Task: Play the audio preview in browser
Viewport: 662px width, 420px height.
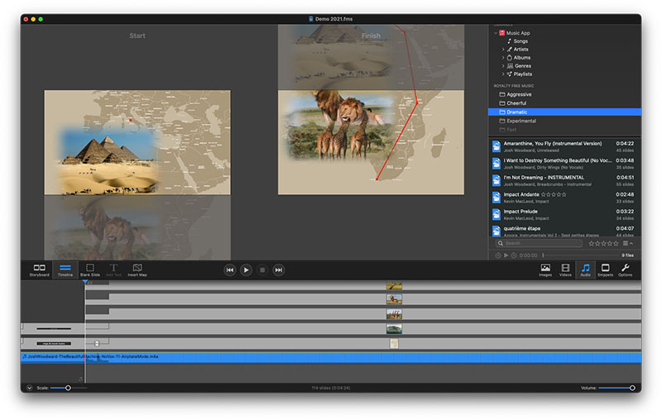Action: (x=506, y=255)
